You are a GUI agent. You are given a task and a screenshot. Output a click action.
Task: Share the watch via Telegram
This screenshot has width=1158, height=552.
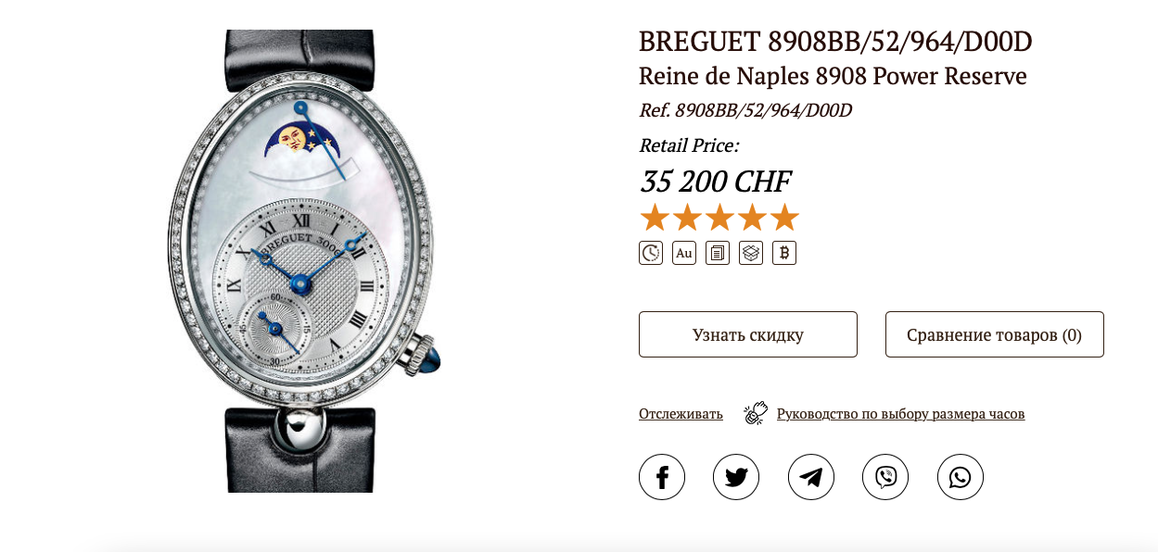(x=811, y=477)
